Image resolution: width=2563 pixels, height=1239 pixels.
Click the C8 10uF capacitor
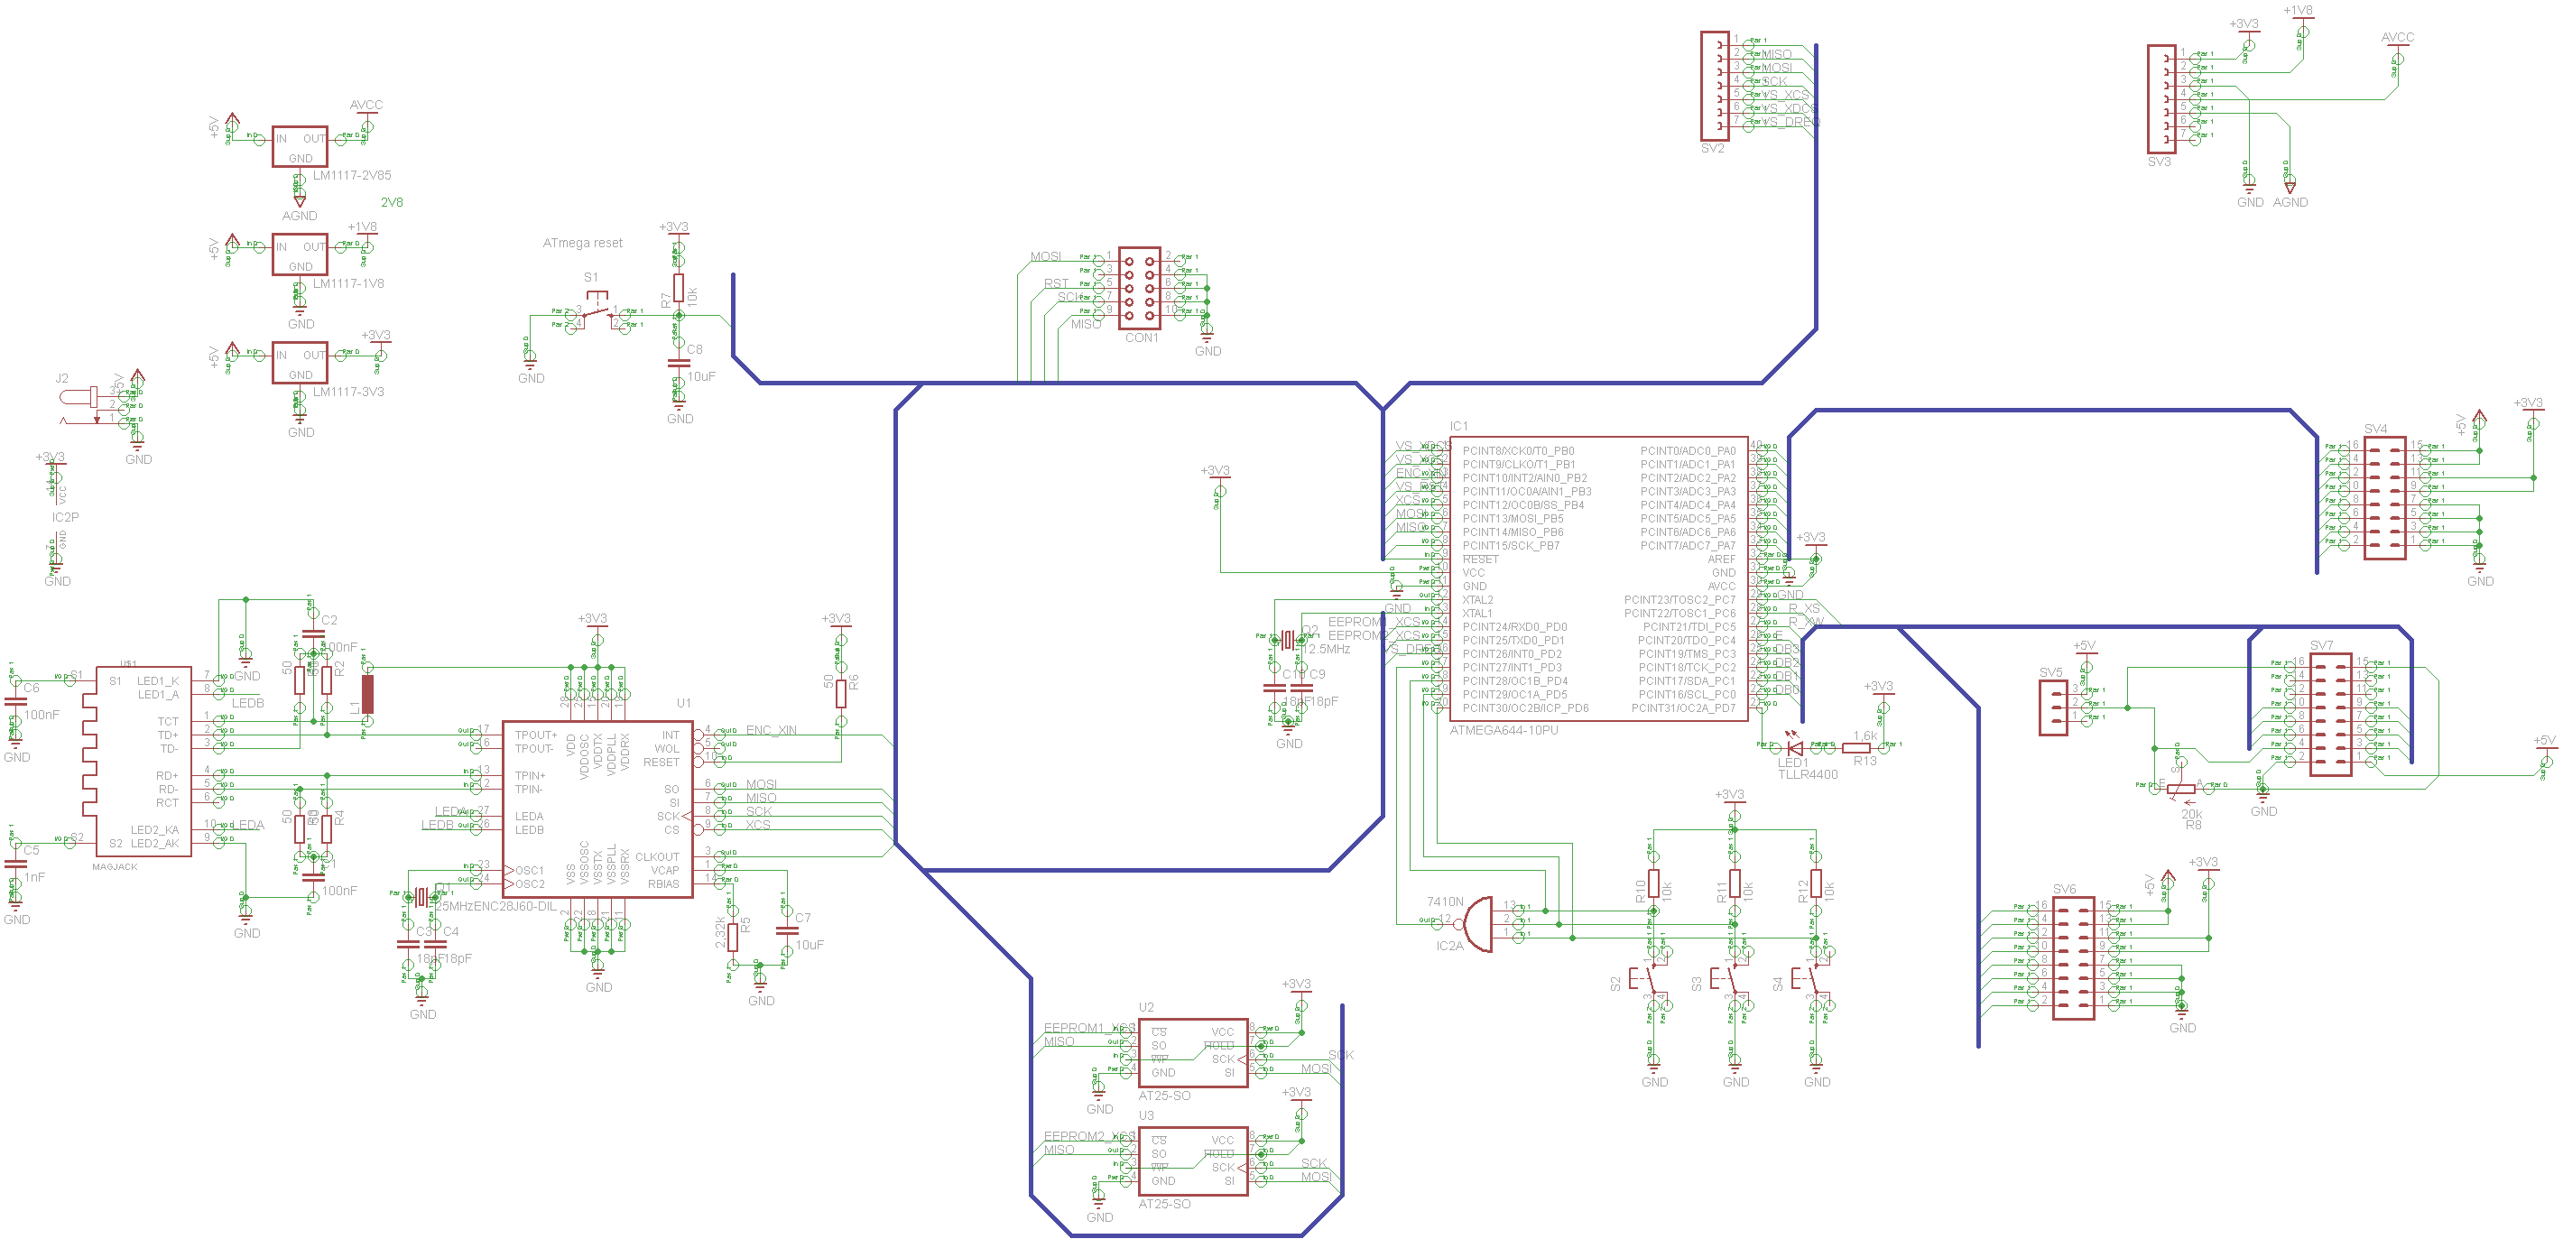click(679, 364)
